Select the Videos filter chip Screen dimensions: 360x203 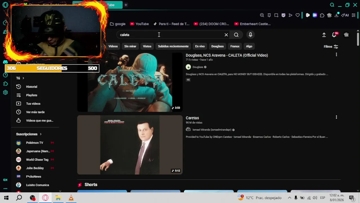coord(113,46)
